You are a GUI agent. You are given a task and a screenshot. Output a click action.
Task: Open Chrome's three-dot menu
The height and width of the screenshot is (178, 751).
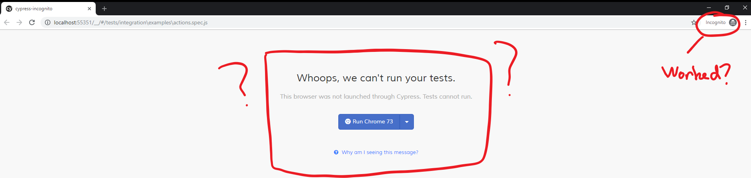pos(745,22)
